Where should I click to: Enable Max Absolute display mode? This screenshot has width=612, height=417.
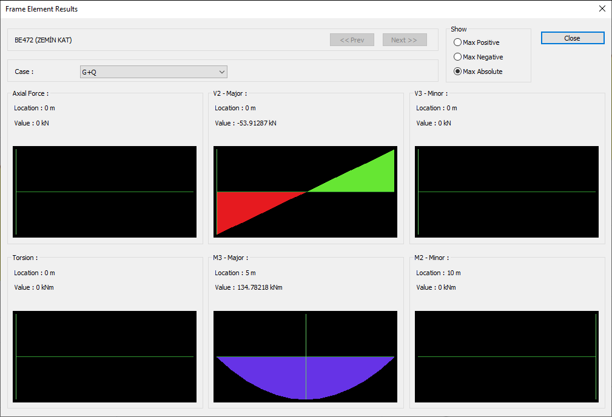[x=458, y=72]
